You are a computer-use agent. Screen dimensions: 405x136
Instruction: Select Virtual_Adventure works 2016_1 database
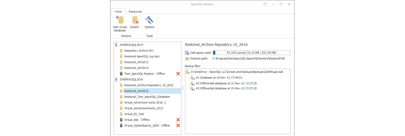click(145, 102)
